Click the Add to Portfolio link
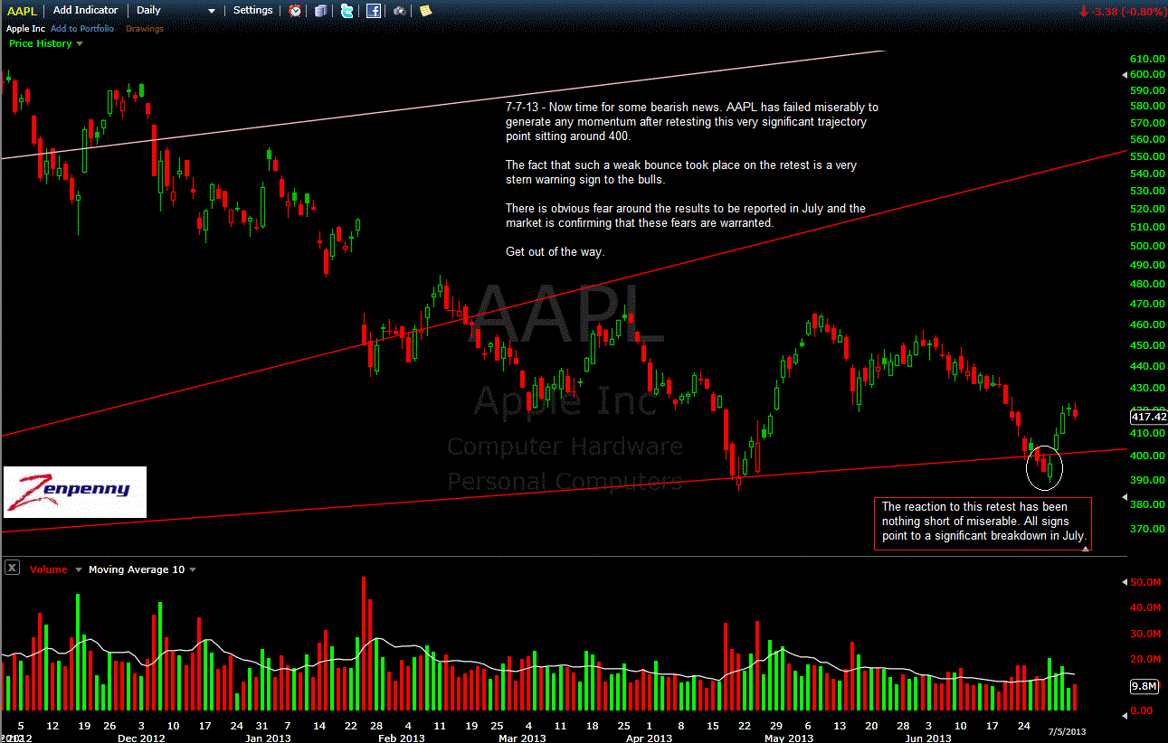The width and height of the screenshot is (1168, 743). (x=82, y=29)
